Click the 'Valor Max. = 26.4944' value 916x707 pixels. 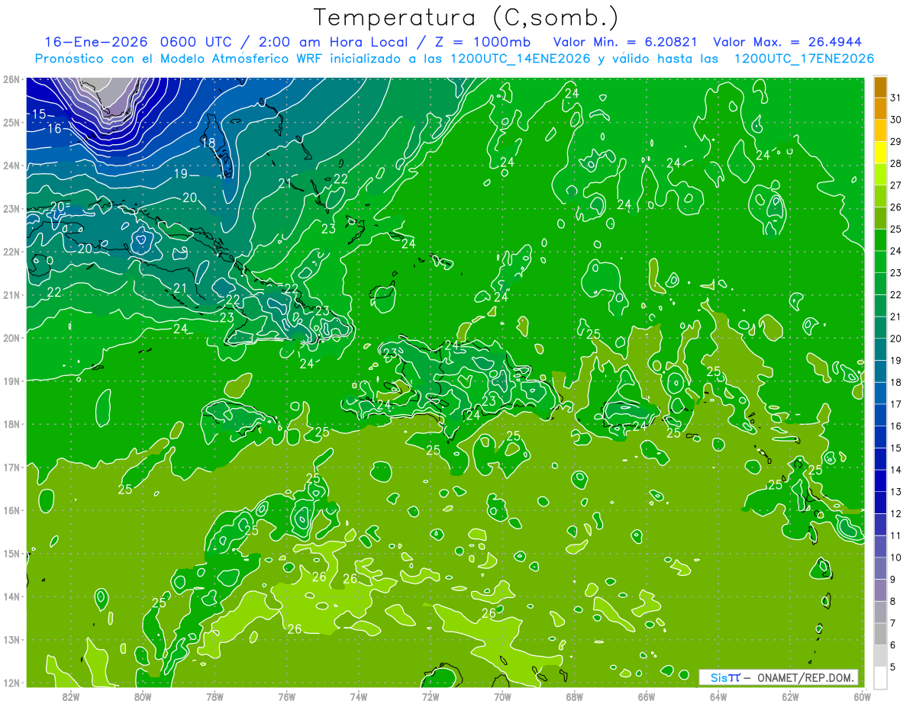[789, 42]
